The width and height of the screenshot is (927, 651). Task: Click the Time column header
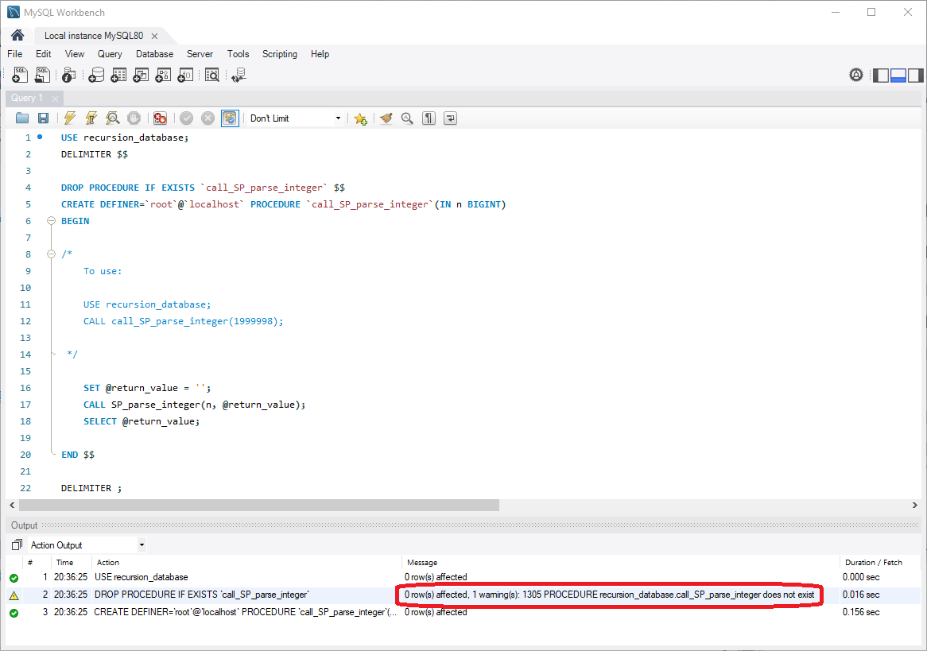click(x=71, y=562)
